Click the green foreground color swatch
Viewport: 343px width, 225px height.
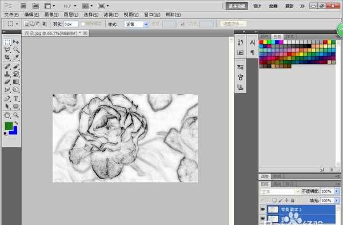pos(9,126)
